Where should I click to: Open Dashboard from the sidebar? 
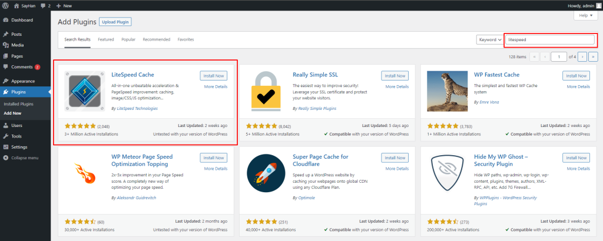(x=21, y=20)
